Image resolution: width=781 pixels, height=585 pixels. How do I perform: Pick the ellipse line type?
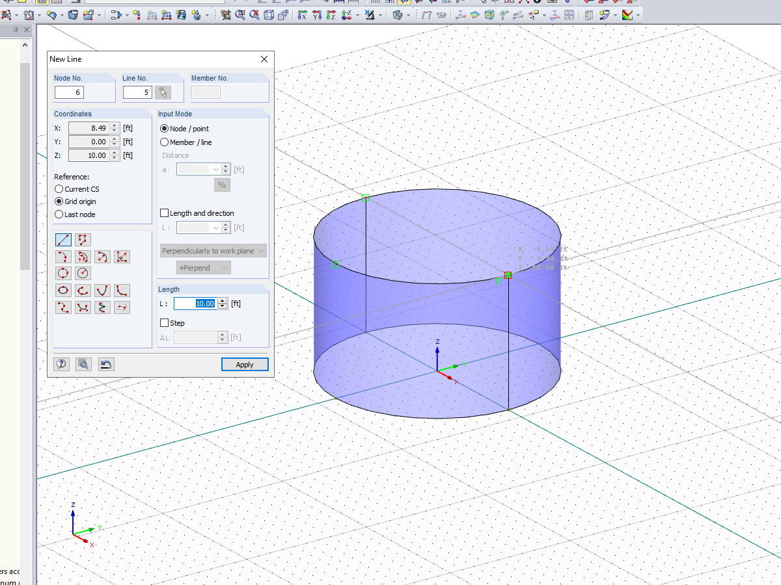[63, 291]
